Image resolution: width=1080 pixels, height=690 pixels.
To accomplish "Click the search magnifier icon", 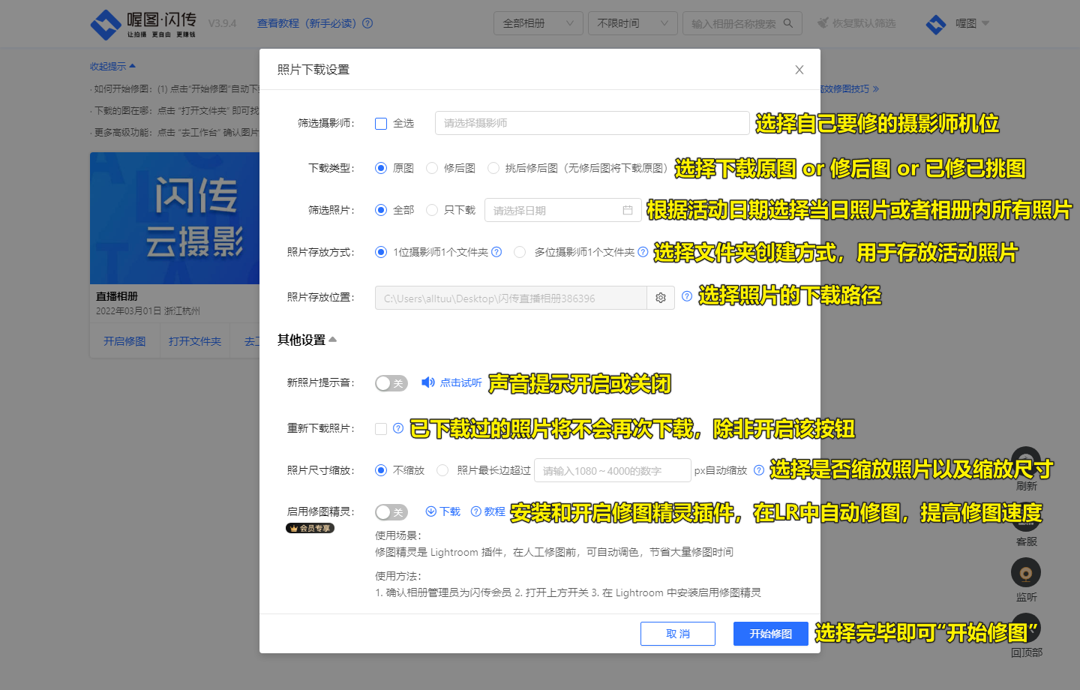I will [788, 23].
